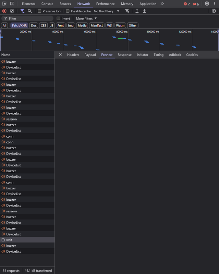Enable the Preserve log checkbox

tap(39, 11)
